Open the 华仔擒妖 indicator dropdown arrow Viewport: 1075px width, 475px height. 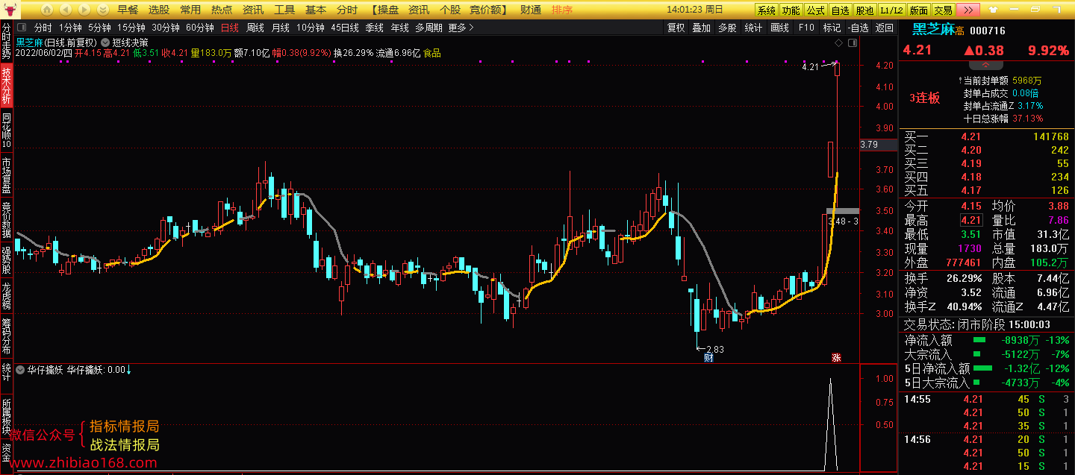coord(20,369)
